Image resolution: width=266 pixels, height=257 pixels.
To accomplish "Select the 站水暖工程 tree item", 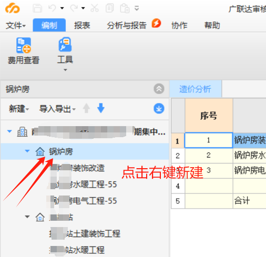I will click(77, 250).
